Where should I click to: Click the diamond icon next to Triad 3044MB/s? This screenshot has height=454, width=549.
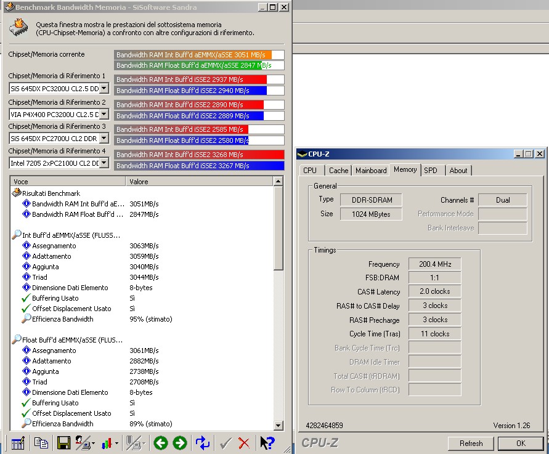(26, 277)
